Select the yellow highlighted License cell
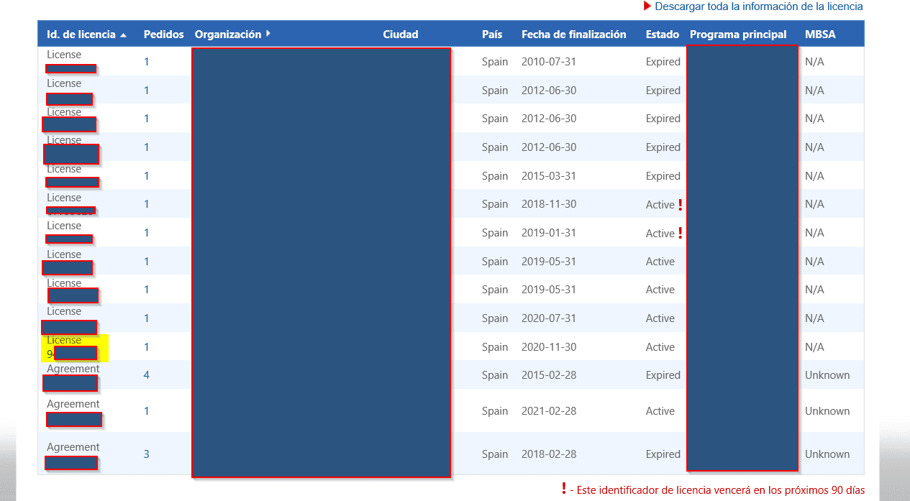 (73, 346)
